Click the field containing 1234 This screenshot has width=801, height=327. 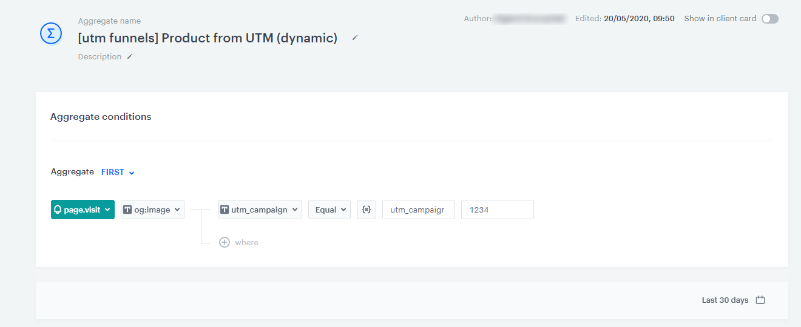pos(497,210)
